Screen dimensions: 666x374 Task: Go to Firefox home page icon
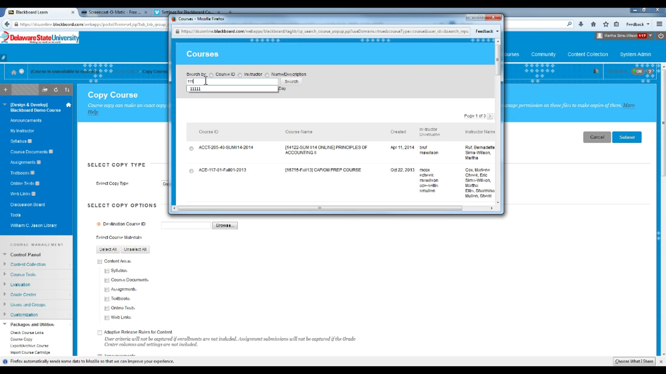[593, 24]
